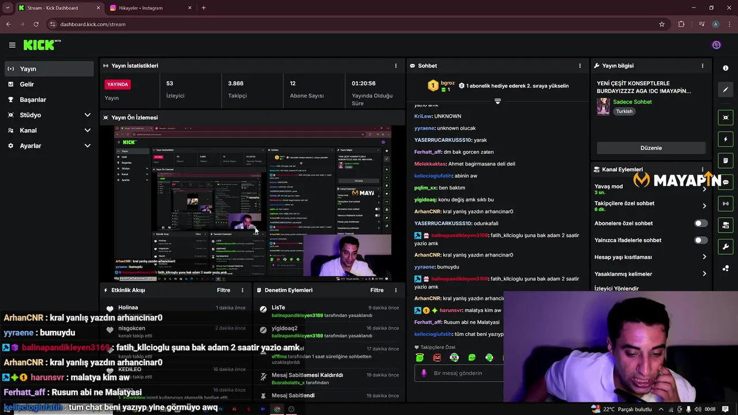Toggle the moderation actions note icon in right toolbar
This screenshot has width=738, height=415.
[x=725, y=160]
